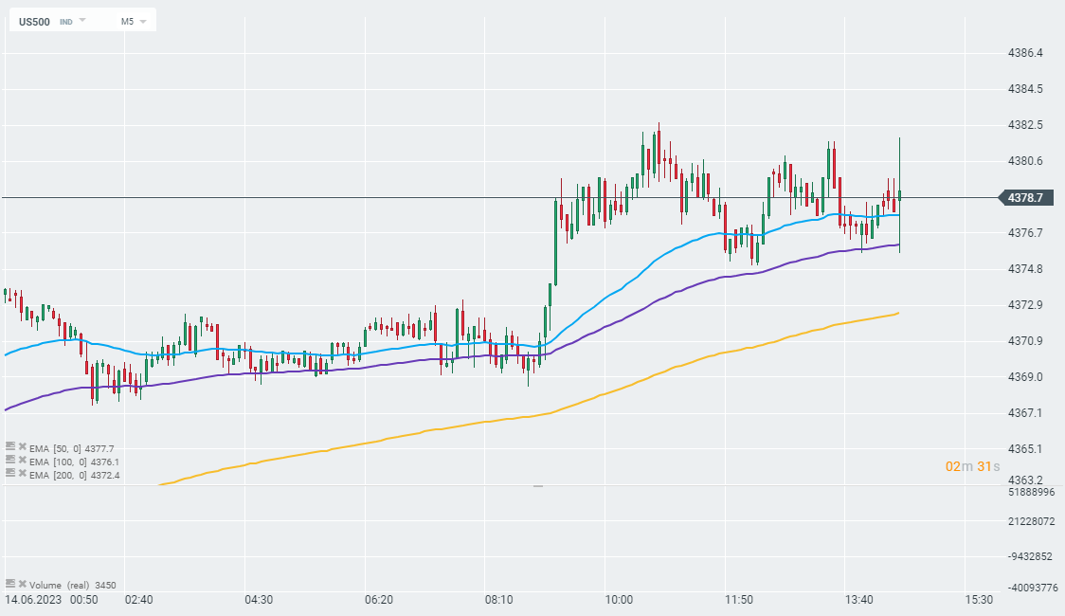Expand the US500 symbol dropdown arrow

82,20
